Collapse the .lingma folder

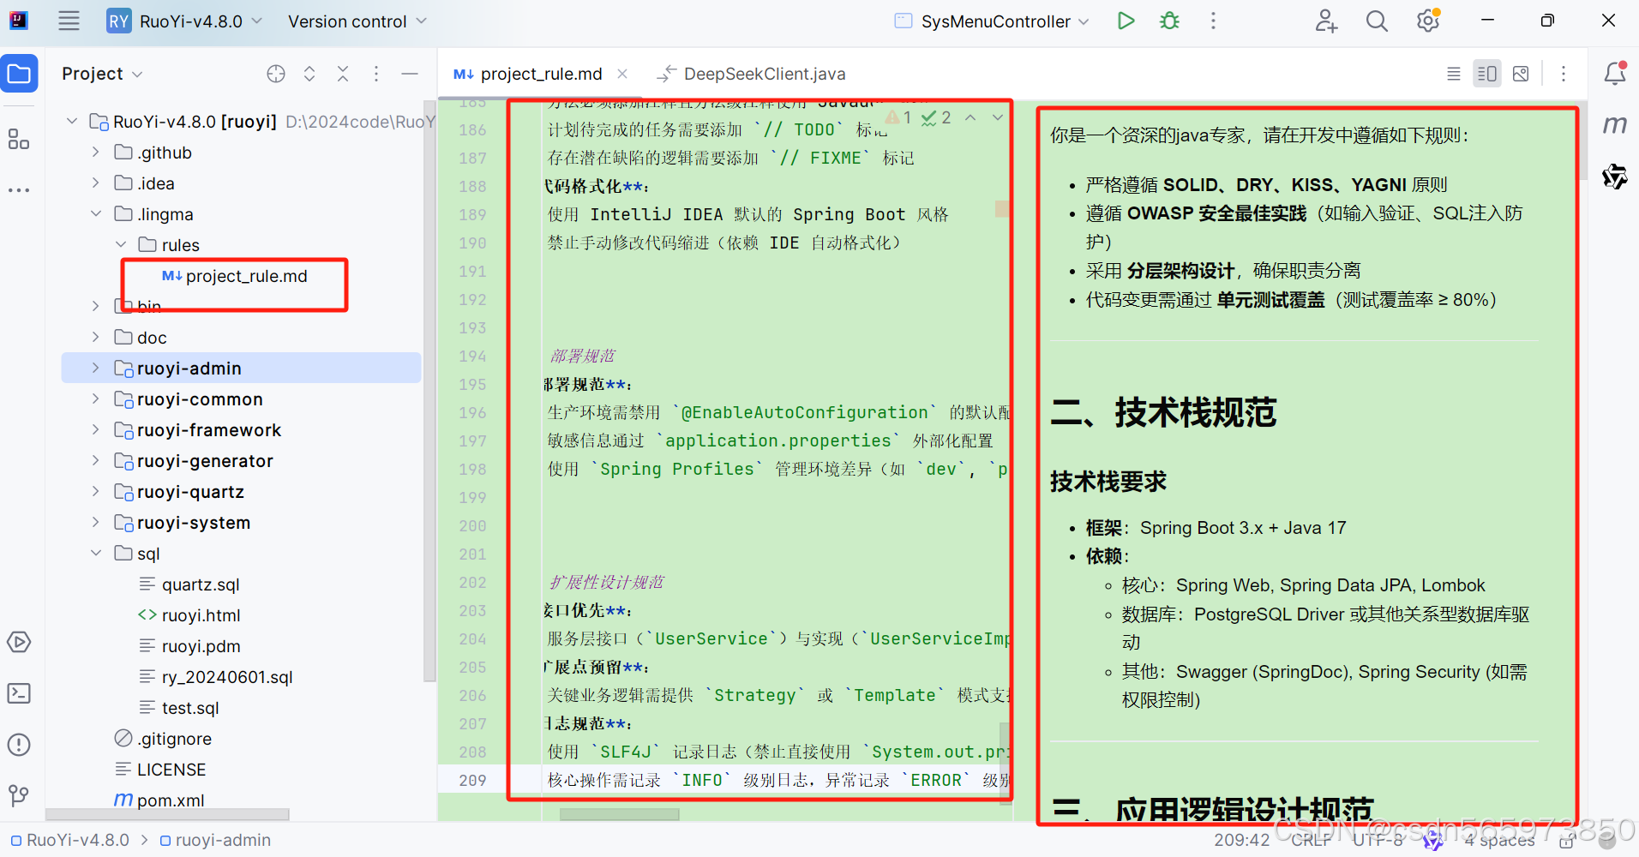95,214
